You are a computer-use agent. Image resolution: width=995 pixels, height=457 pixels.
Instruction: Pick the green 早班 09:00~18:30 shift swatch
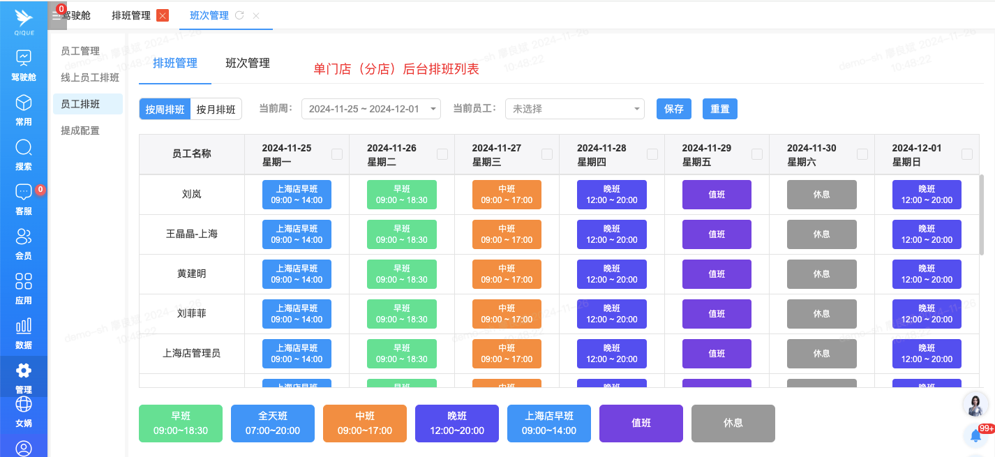click(181, 424)
